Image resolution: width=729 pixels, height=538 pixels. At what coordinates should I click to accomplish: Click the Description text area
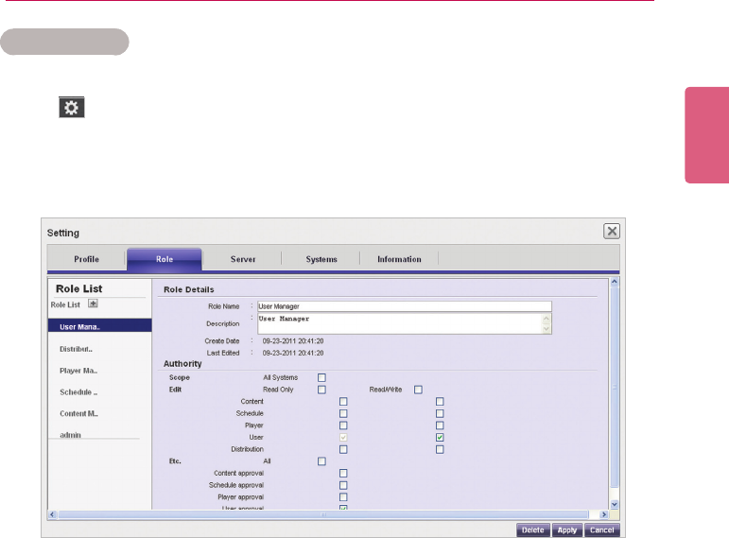(405, 323)
